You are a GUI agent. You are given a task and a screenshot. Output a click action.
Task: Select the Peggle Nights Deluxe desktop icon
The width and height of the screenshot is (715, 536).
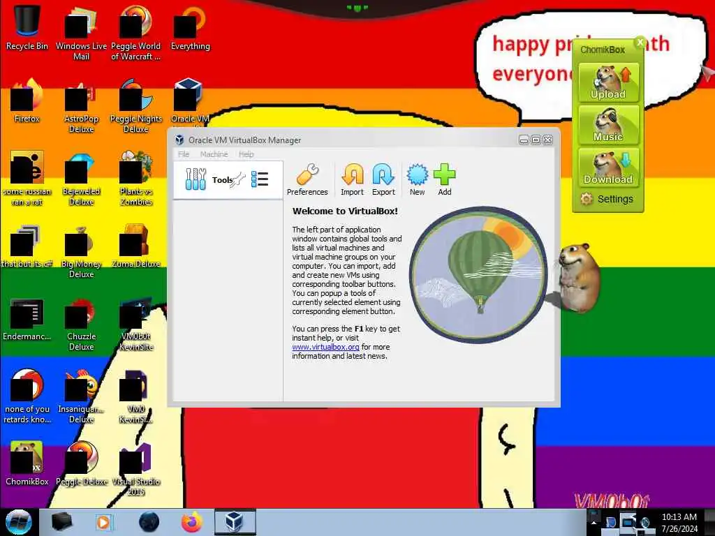[x=136, y=106]
